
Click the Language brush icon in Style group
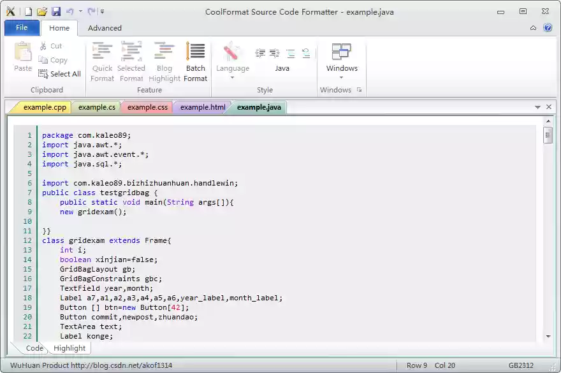click(233, 54)
